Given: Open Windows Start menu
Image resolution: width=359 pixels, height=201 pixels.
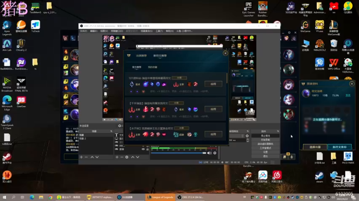Looking at the screenshot, I should click(x=4, y=197).
